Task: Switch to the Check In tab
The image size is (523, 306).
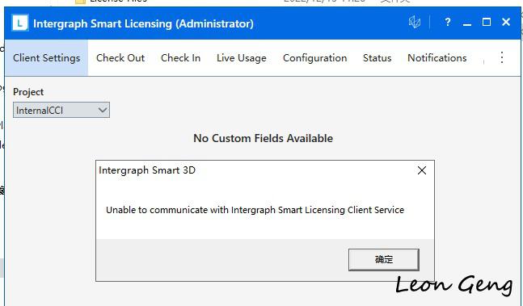Action: pyautogui.click(x=180, y=58)
